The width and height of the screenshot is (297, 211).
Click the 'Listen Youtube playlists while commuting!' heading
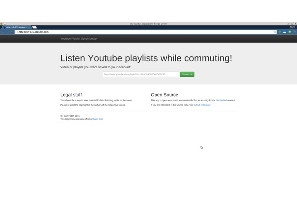click(x=146, y=58)
